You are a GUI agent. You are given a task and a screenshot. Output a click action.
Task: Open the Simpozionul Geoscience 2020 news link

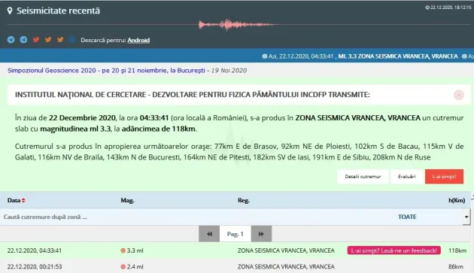[x=106, y=71]
